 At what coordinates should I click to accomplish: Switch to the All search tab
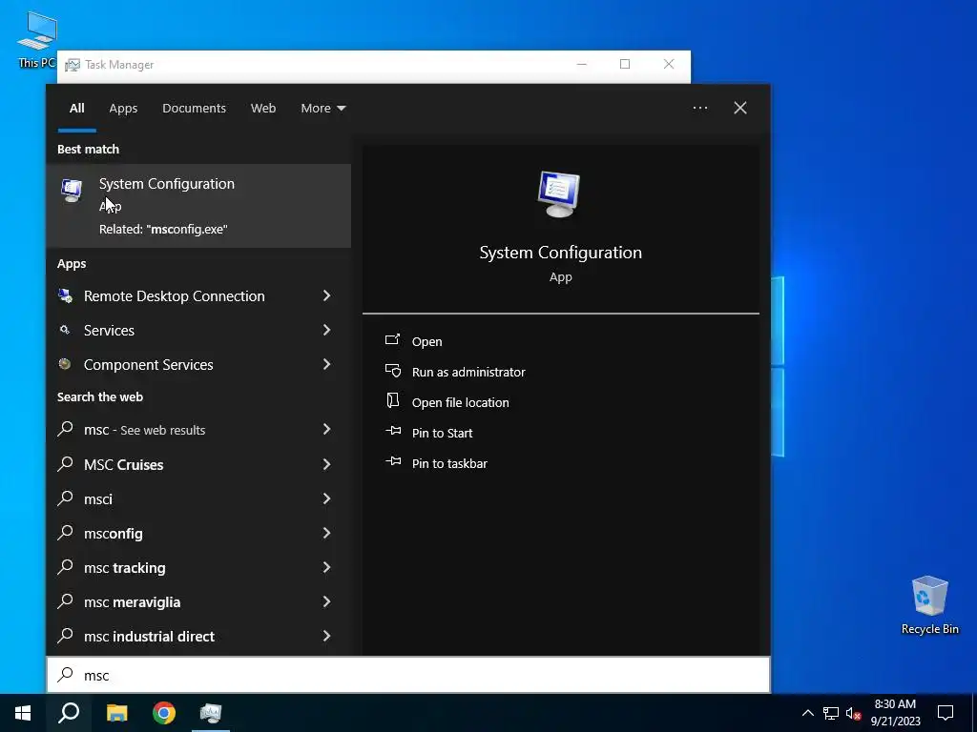click(x=76, y=109)
